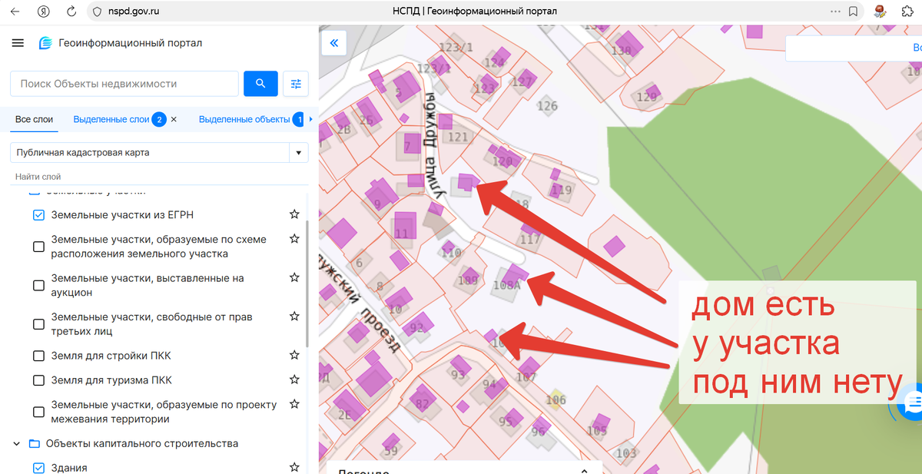Star the Земля для стройки ПКК layer

pos(294,355)
